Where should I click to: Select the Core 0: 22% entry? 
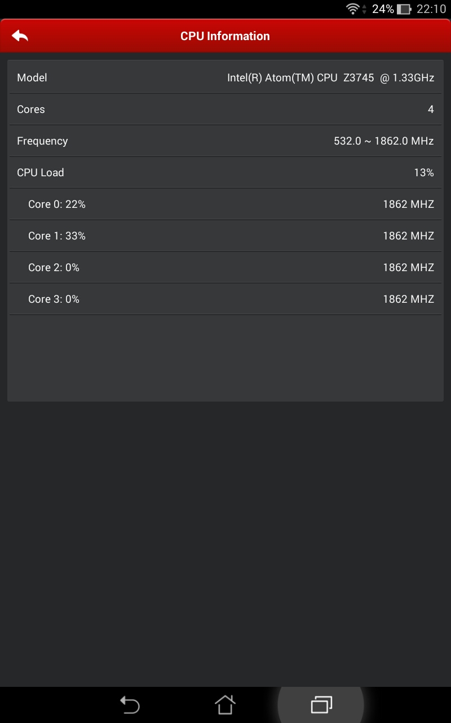click(x=225, y=204)
